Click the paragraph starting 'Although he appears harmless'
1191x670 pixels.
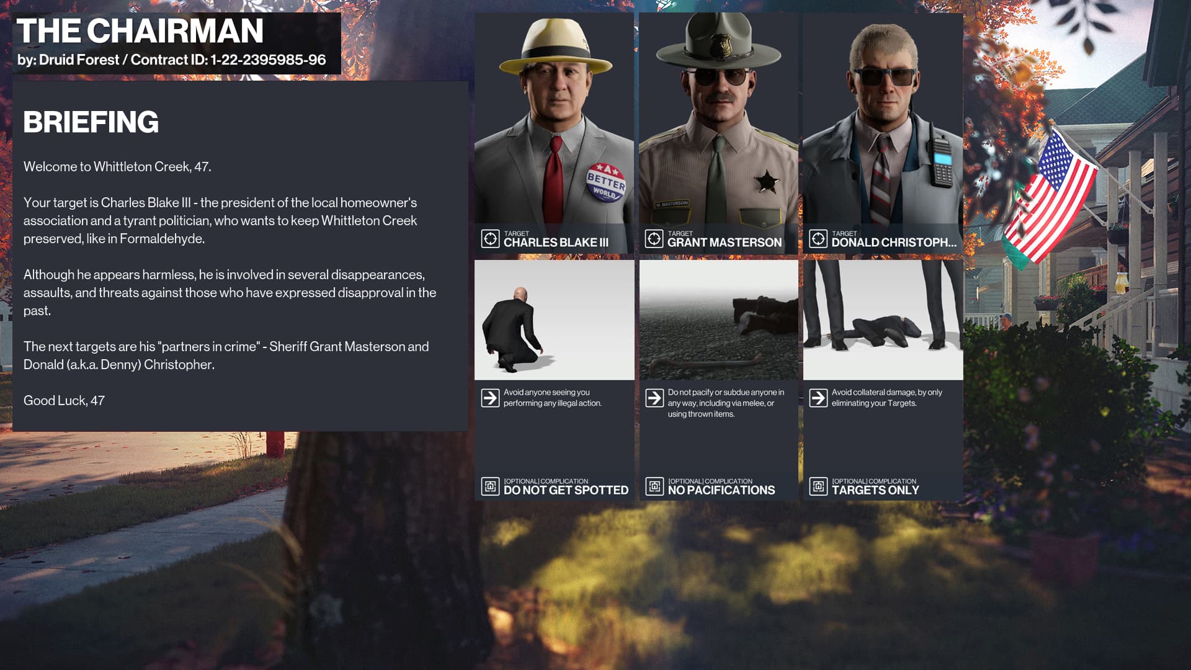click(x=230, y=293)
